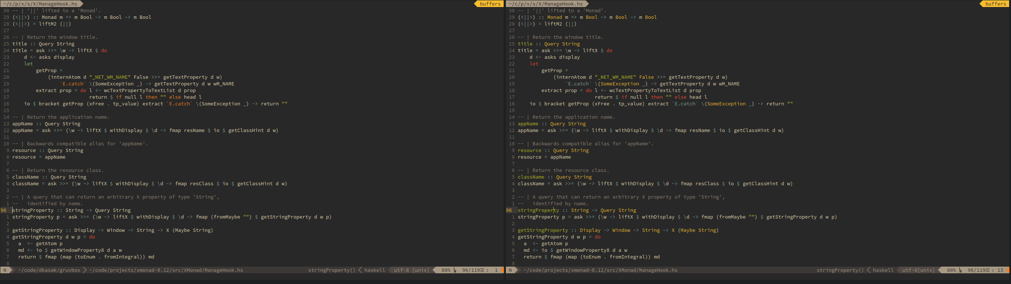The image size is (1011, 284).
Task: Click 'appName :: Query String' line in right pane
Action: pos(551,124)
